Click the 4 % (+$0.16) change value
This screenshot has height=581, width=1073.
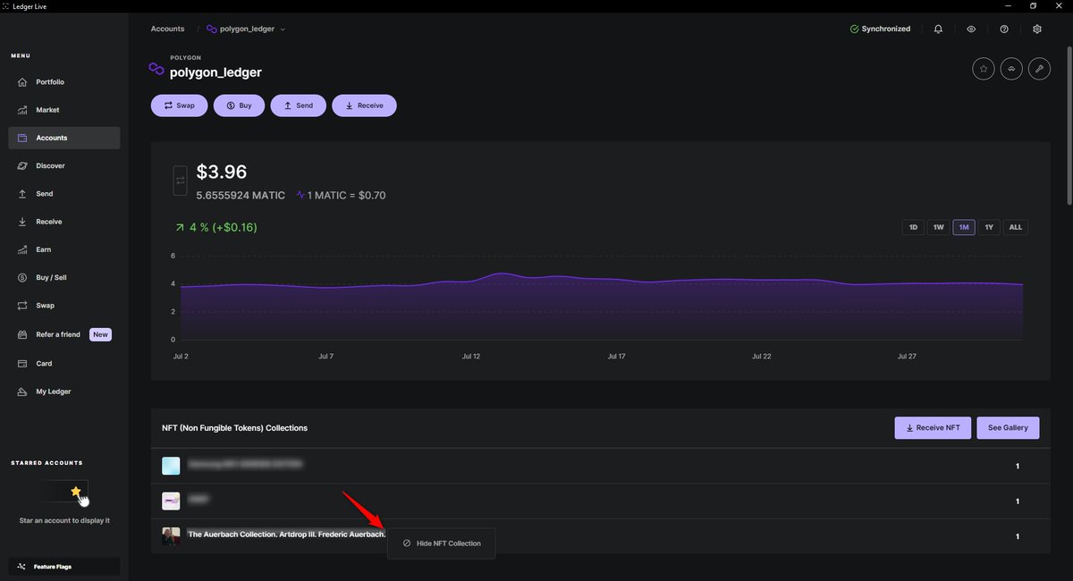point(223,227)
